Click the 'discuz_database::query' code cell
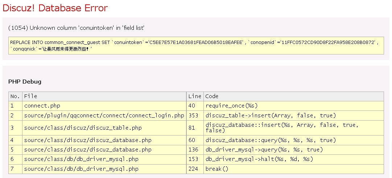The image size is (392, 178). pyautogui.click(x=271, y=140)
